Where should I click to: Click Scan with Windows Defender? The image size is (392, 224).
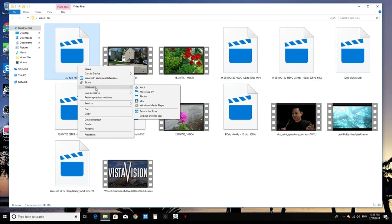101,78
